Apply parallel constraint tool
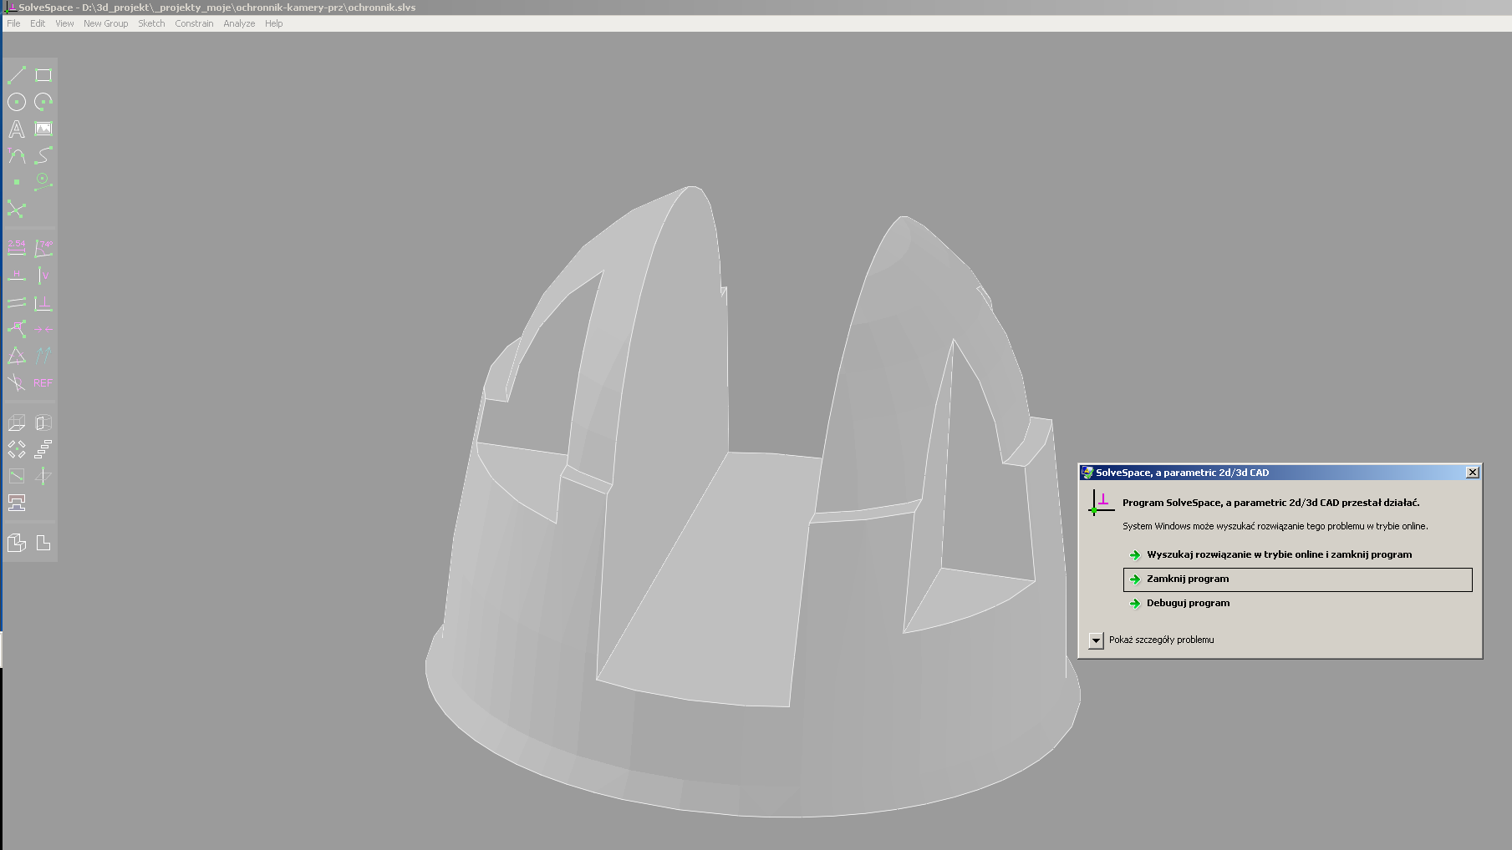 [17, 302]
